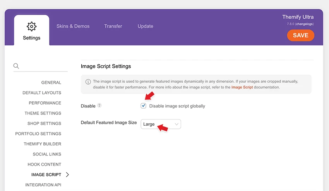Click the Settings gear icon
The height and width of the screenshot is (191, 329).
pos(31,26)
